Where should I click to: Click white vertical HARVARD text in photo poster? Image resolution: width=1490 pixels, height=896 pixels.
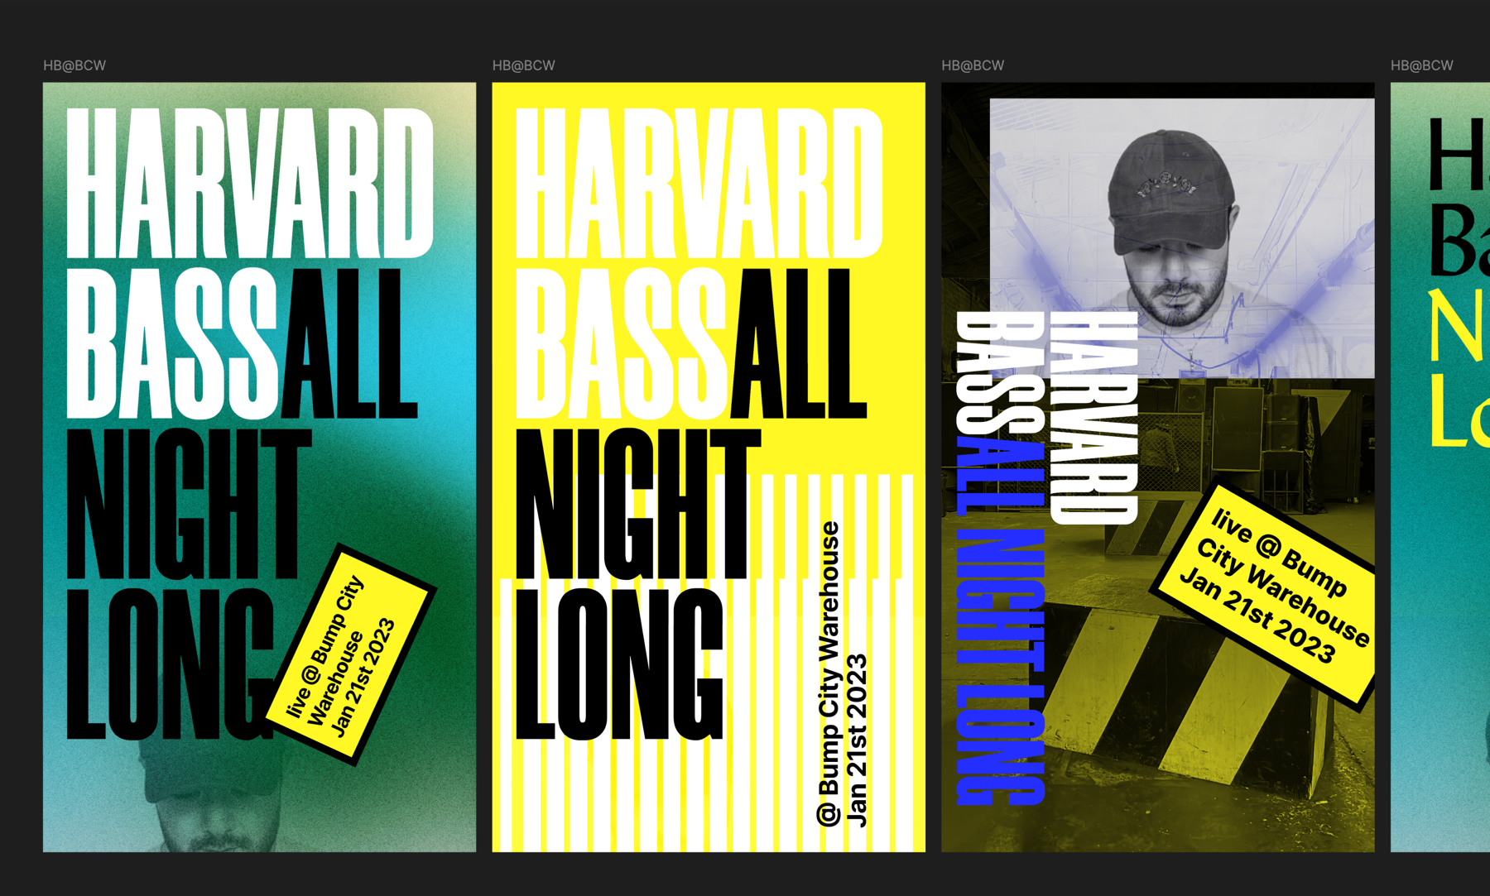point(1094,418)
